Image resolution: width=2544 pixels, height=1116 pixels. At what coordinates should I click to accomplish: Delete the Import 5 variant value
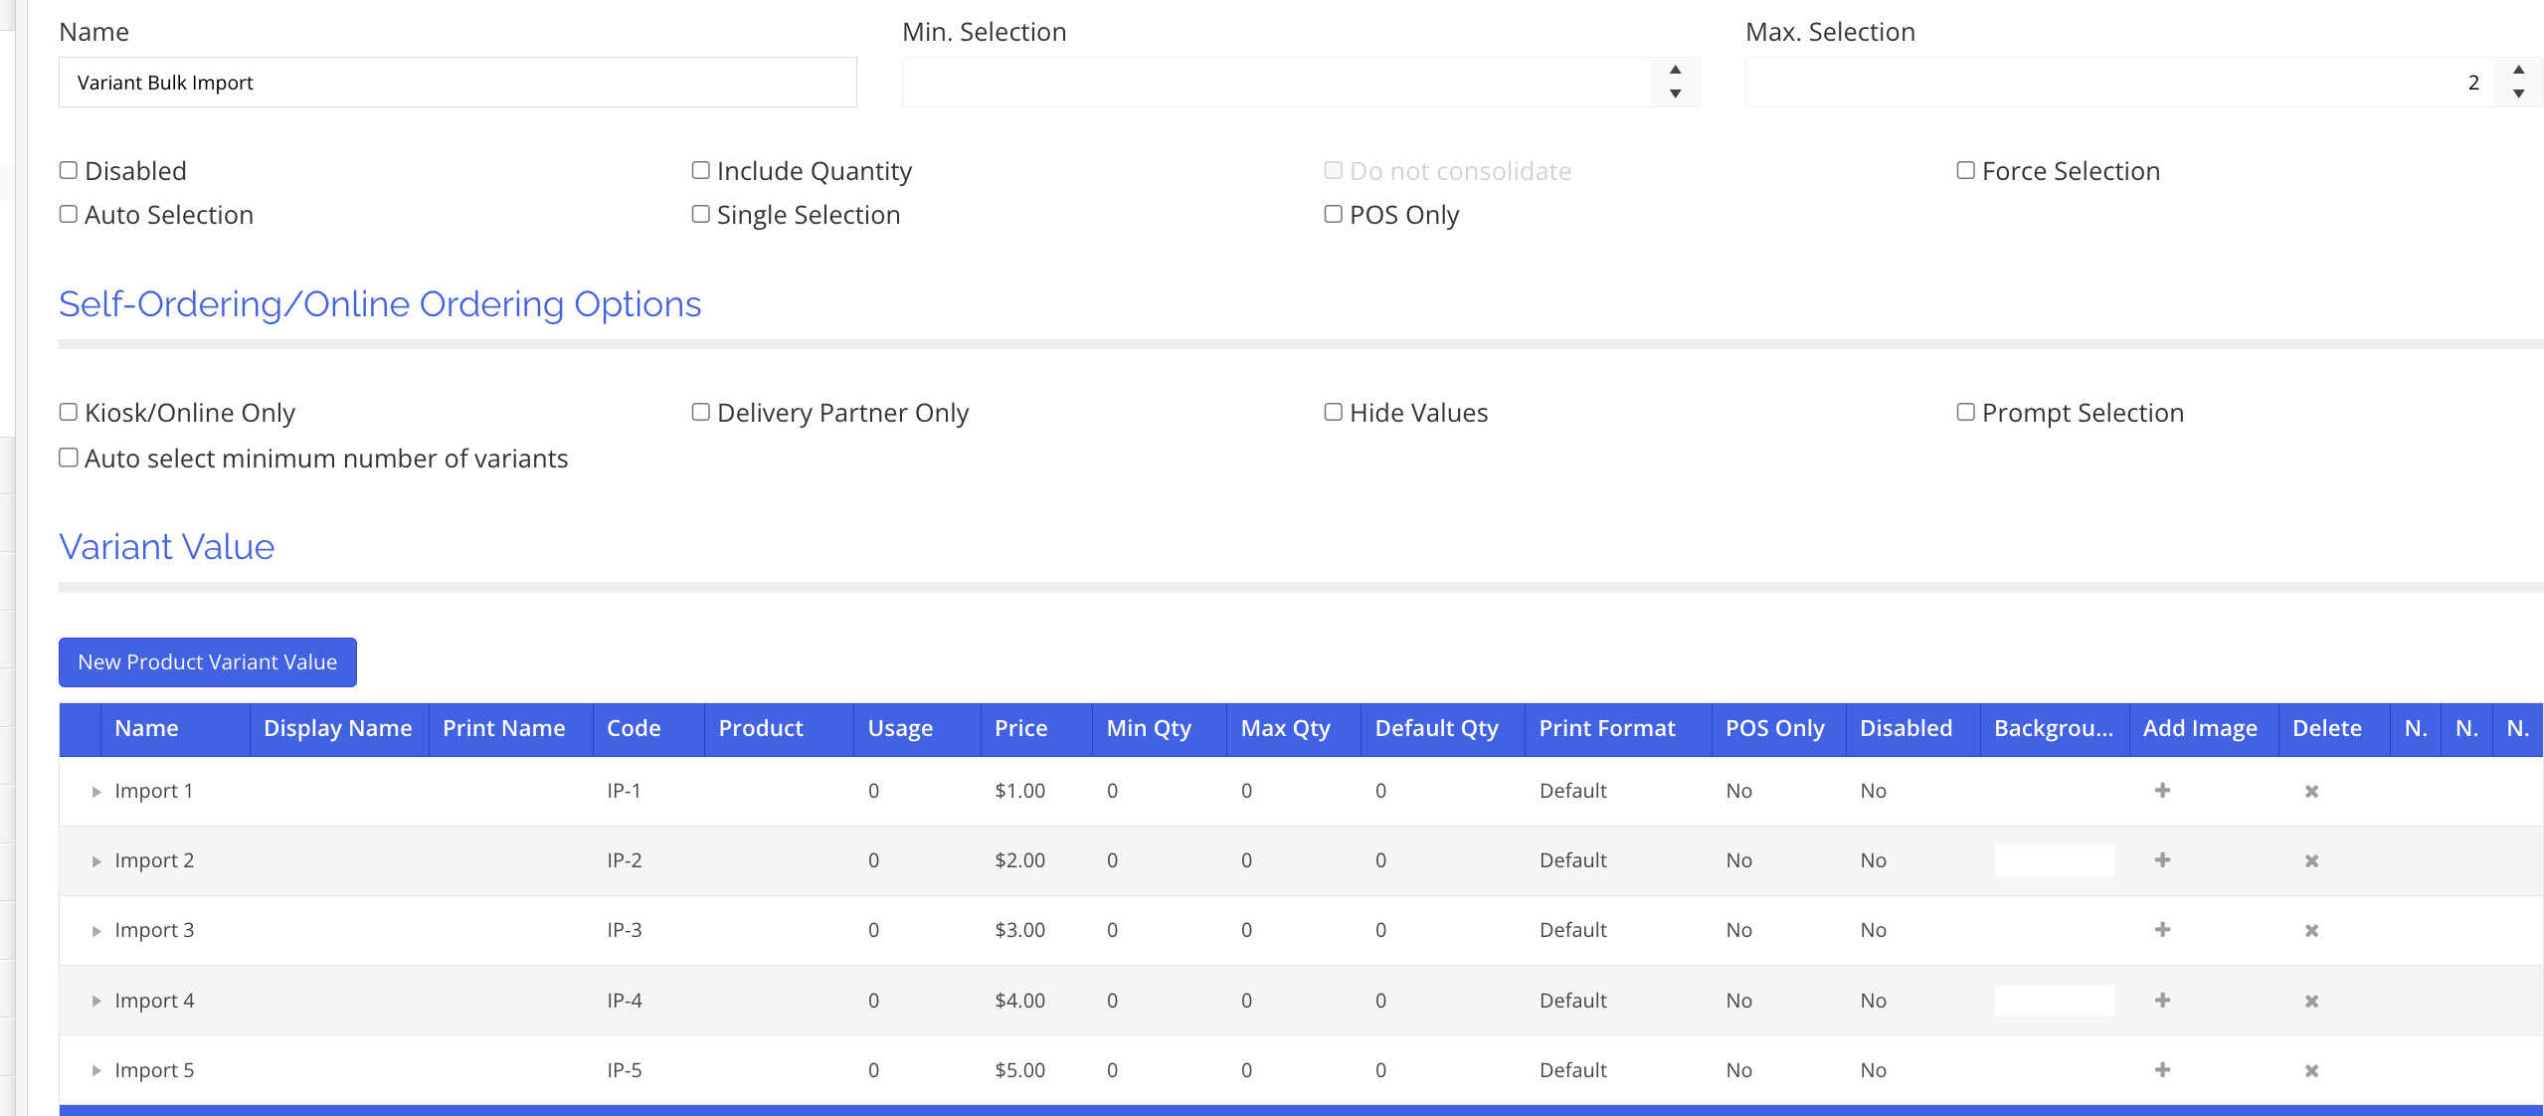click(x=2311, y=1071)
